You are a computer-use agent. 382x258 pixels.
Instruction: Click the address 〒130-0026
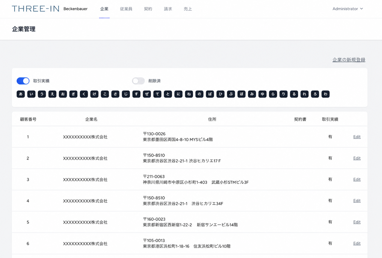pos(154,134)
